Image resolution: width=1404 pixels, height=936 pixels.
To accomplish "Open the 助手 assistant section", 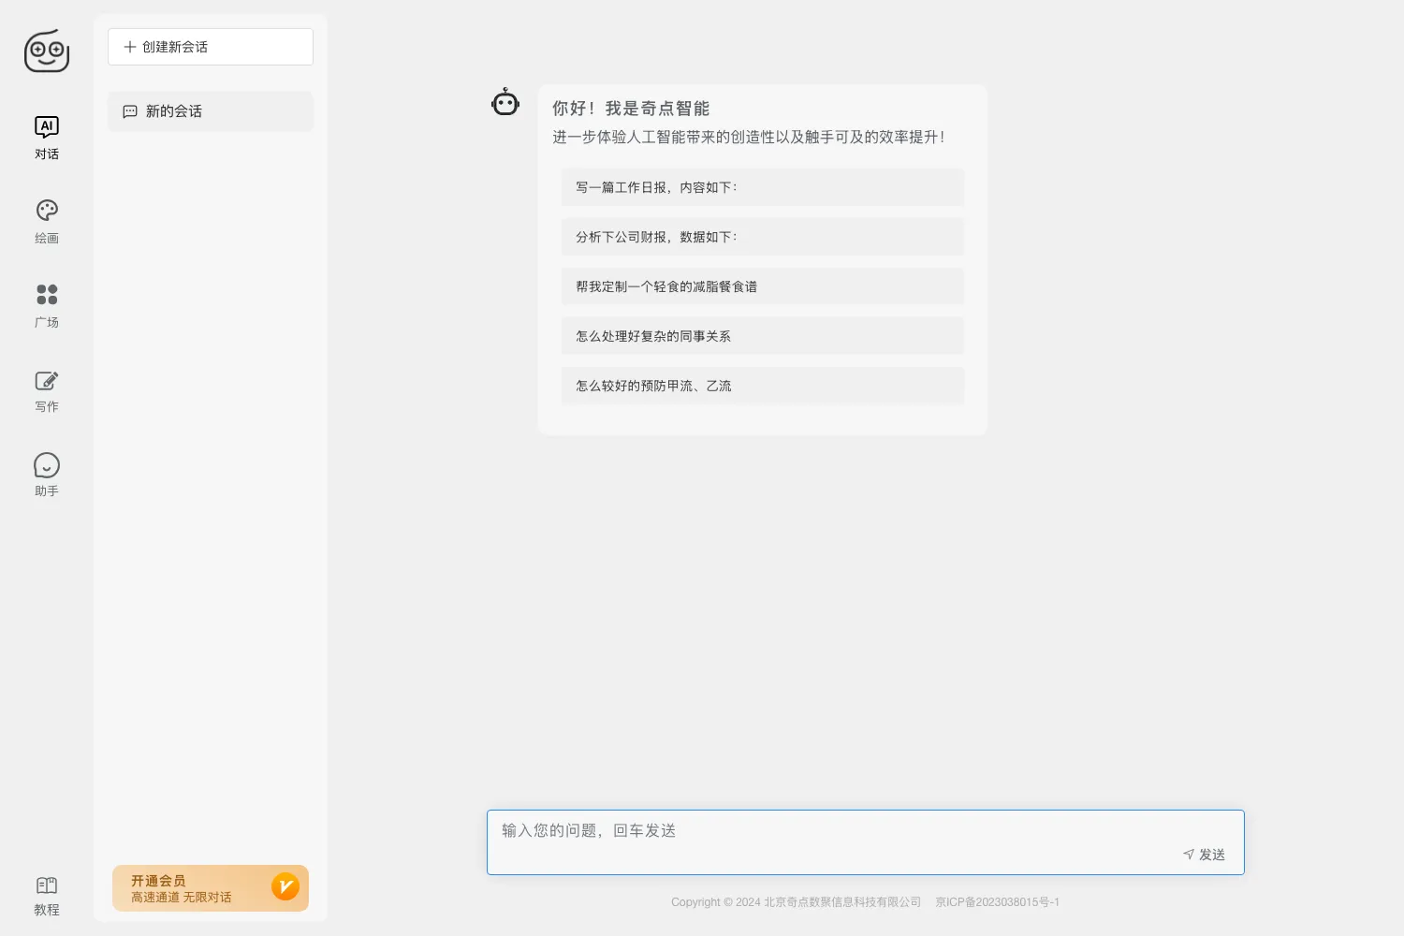I will pos(47,475).
